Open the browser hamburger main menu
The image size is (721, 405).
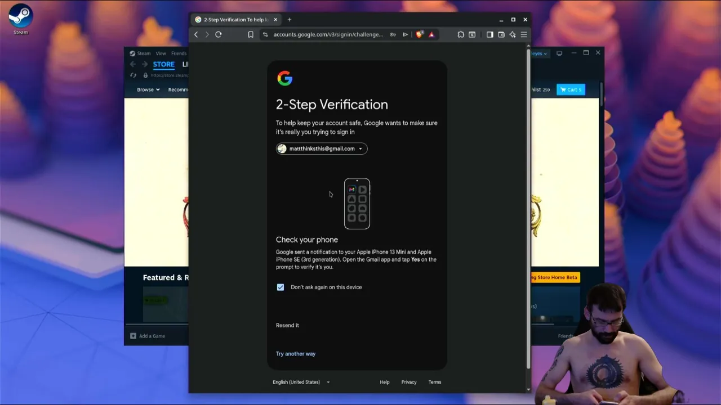[524, 34]
